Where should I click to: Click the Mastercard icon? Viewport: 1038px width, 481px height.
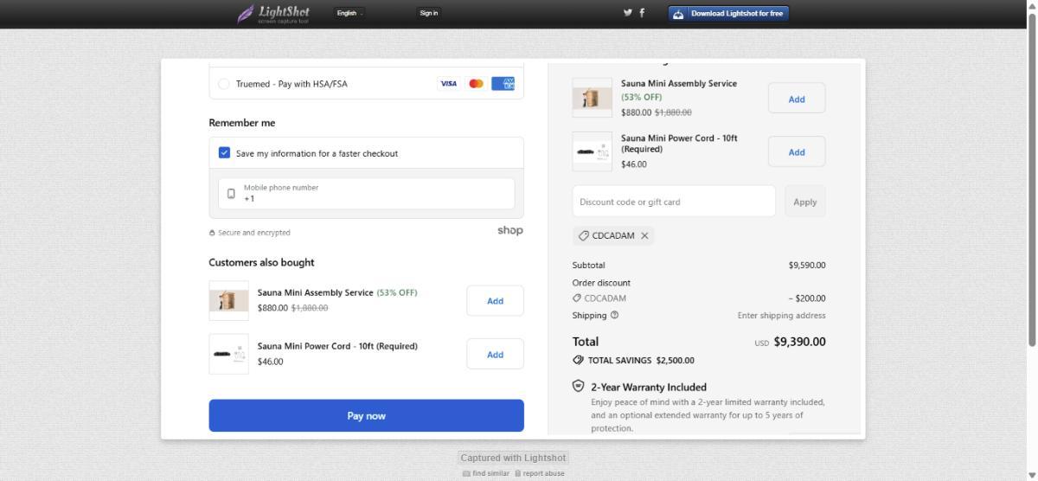[x=475, y=84]
